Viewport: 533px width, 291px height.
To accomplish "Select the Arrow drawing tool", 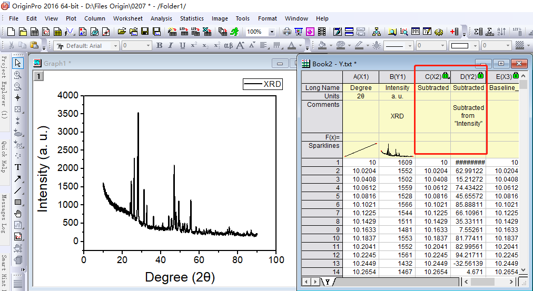I will point(18,179).
